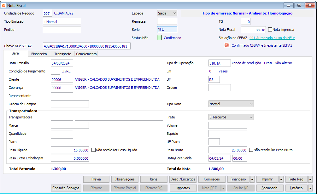Open the 441-Autorizado o uso da NF-e link
317x194 pixels.
click(272, 38)
